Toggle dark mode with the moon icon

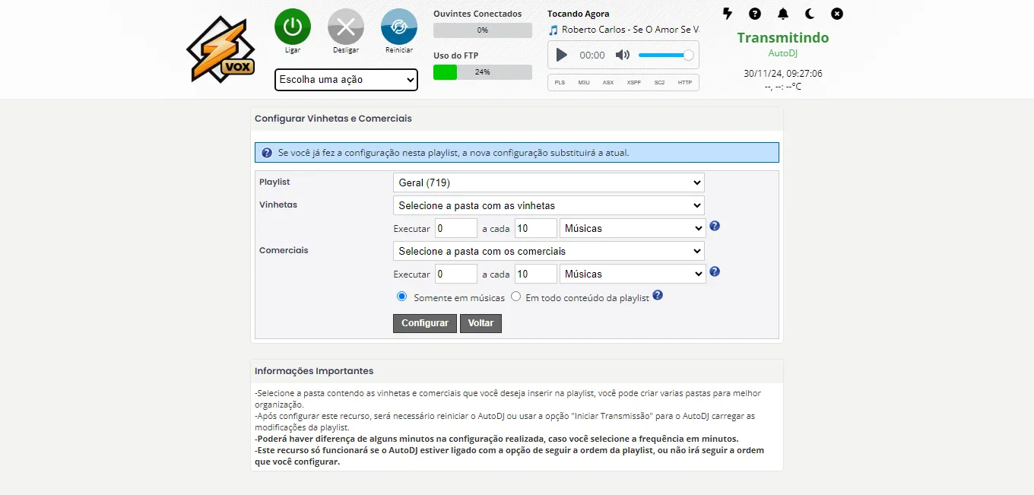tap(810, 14)
